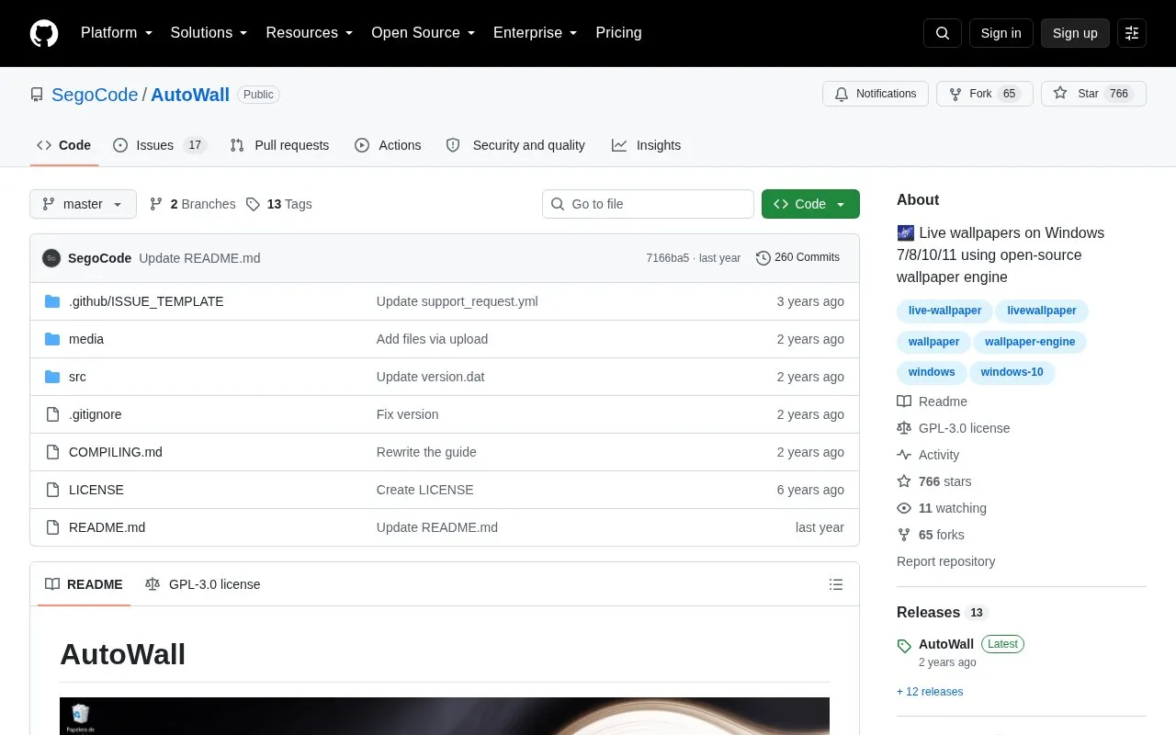Open the green Code dropdown button
The height and width of the screenshot is (735, 1176).
(810, 204)
